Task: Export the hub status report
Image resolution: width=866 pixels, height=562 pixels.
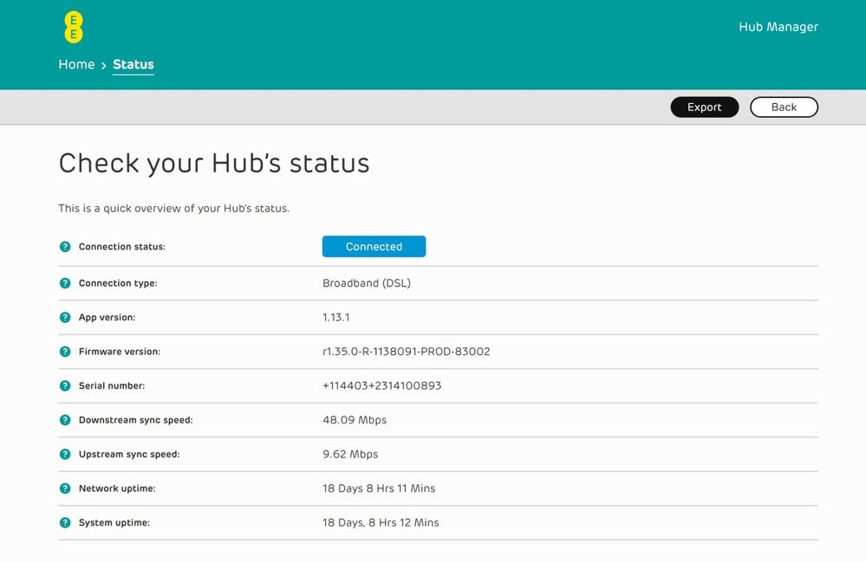Action: click(x=704, y=107)
